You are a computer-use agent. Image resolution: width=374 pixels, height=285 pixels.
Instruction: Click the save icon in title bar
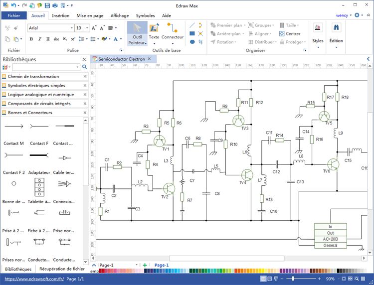click(47, 5)
